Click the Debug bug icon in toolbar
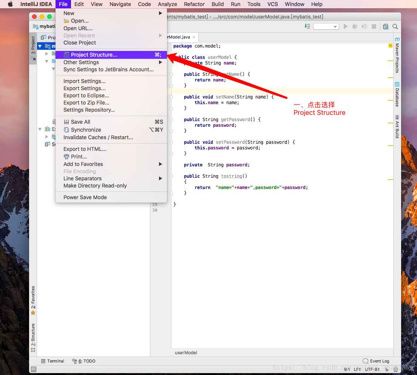The image size is (417, 375). (x=355, y=26)
